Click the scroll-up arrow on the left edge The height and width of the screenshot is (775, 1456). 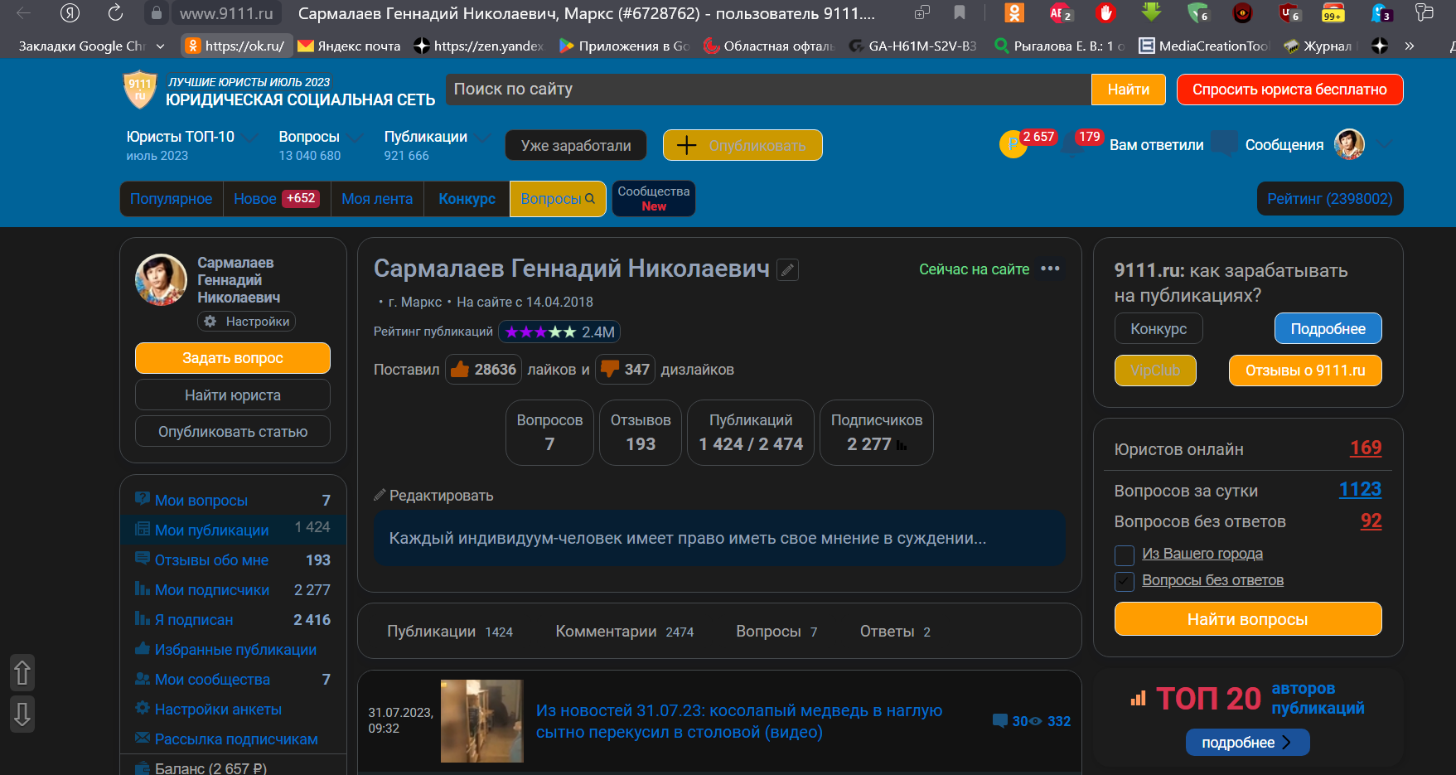(22, 673)
